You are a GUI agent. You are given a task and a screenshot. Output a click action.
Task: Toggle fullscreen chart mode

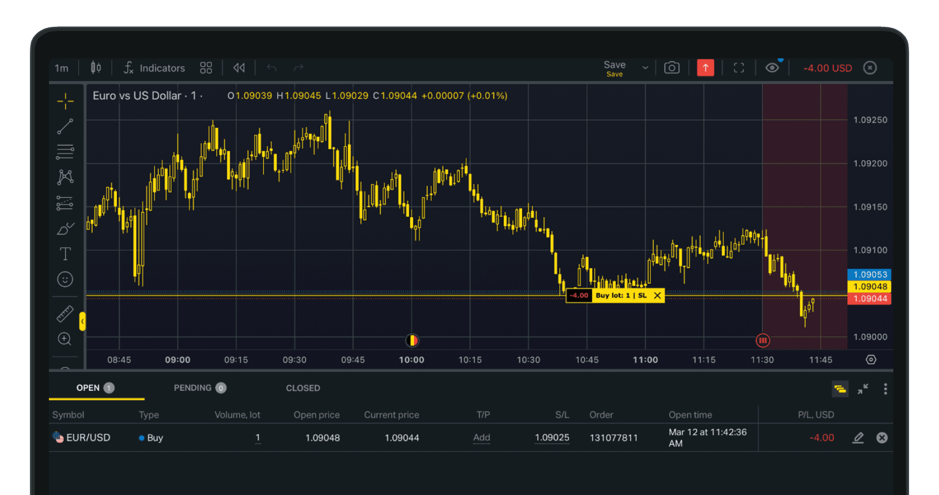(739, 67)
